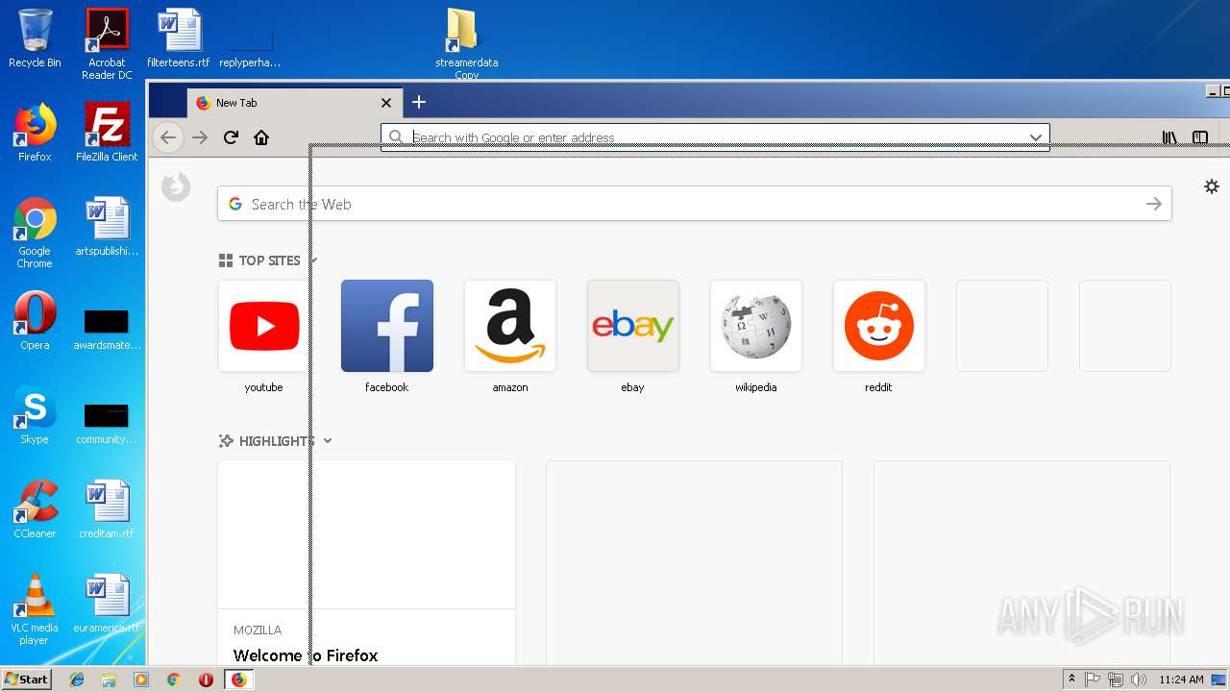Reload the page in Firefox
Image resolution: width=1230 pixels, height=692 pixels.
pos(231,137)
